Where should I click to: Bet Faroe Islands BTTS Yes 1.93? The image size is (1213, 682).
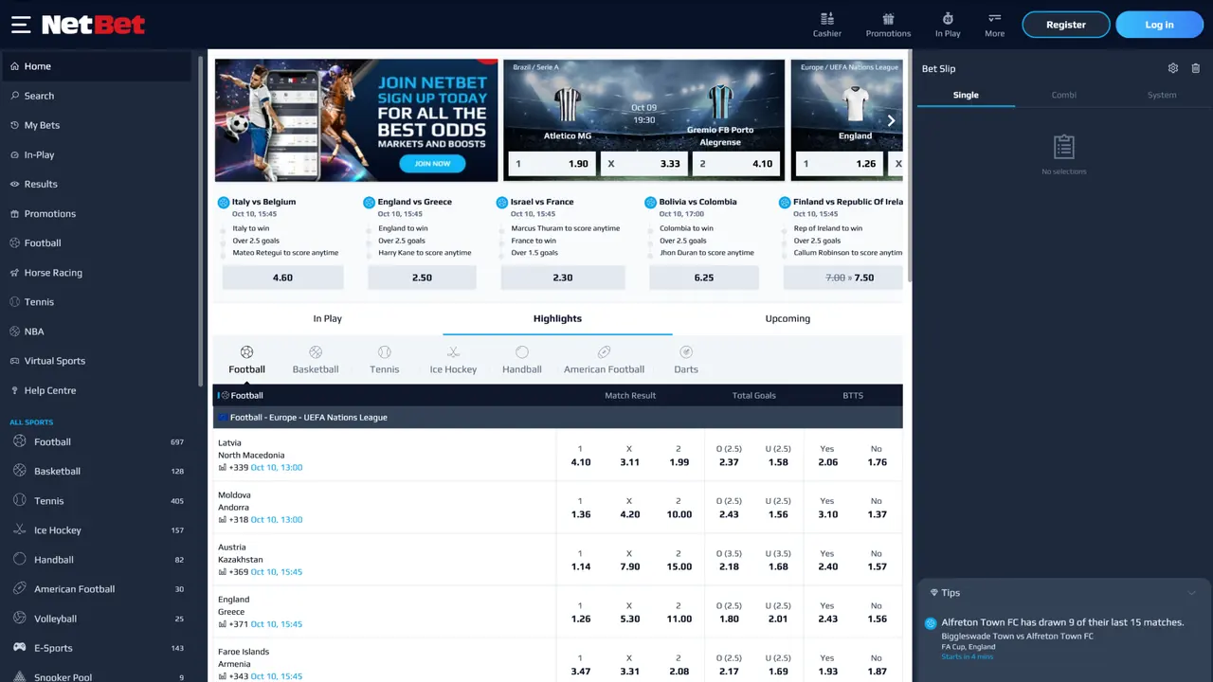(x=827, y=664)
